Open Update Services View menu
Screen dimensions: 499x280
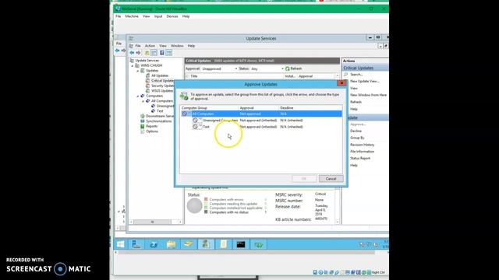[163, 46]
